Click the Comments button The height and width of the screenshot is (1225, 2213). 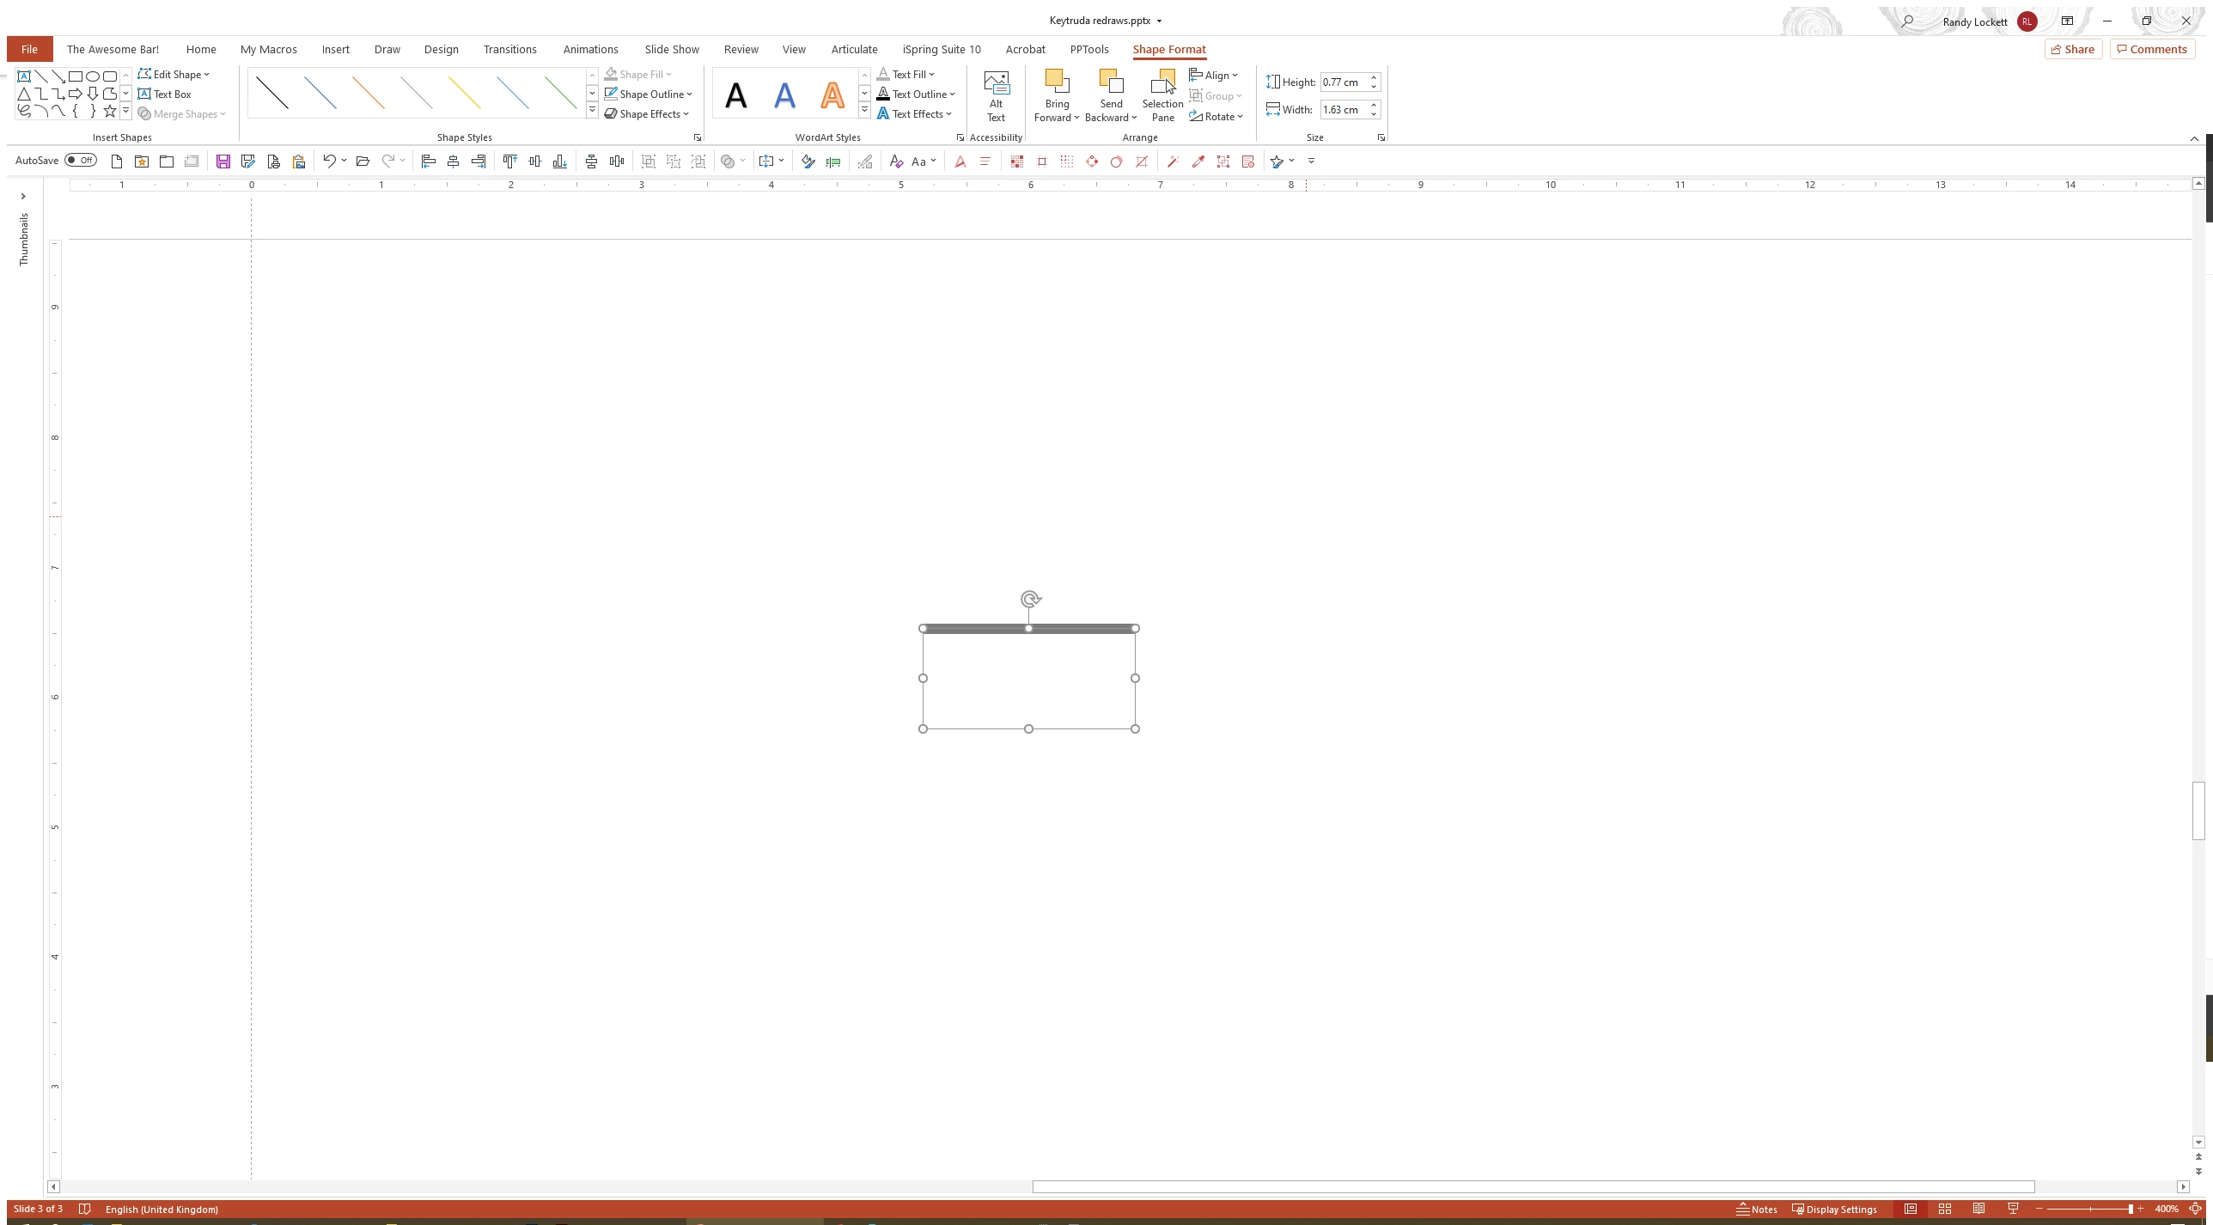[2152, 49]
